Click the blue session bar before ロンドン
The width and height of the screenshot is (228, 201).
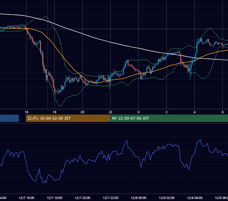coord(9,118)
